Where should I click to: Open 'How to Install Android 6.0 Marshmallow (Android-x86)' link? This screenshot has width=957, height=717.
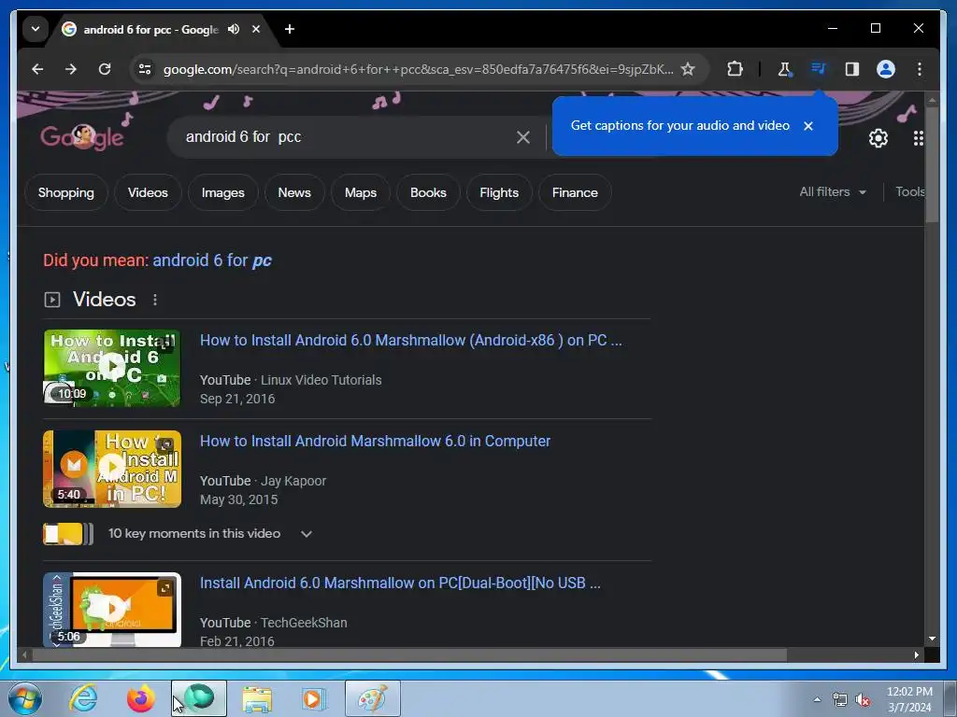[411, 340]
